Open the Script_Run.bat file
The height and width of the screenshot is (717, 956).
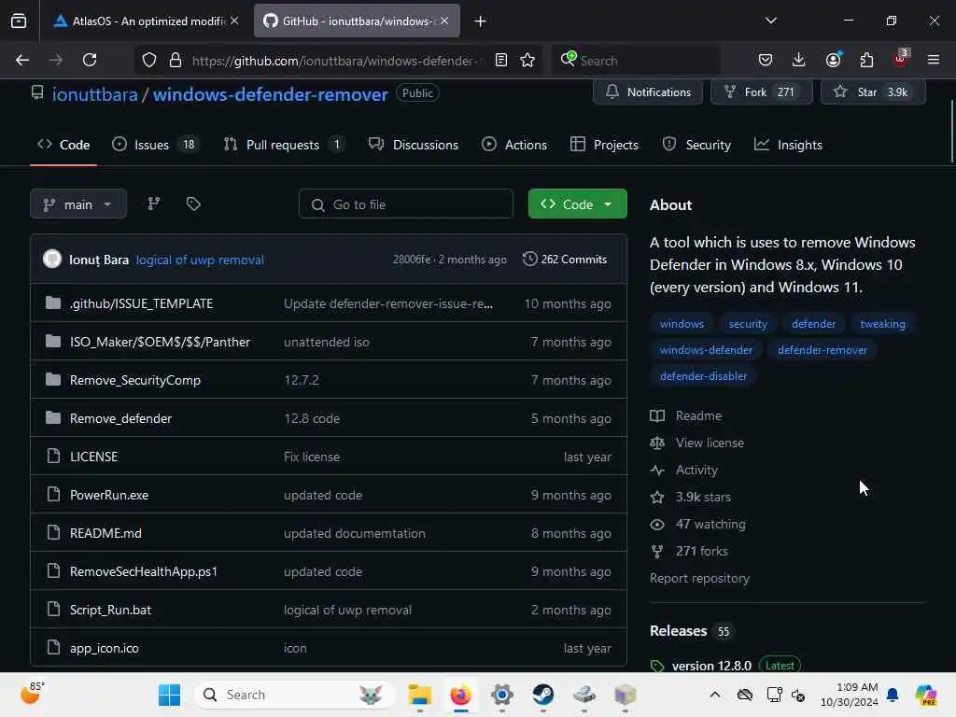coord(110,610)
